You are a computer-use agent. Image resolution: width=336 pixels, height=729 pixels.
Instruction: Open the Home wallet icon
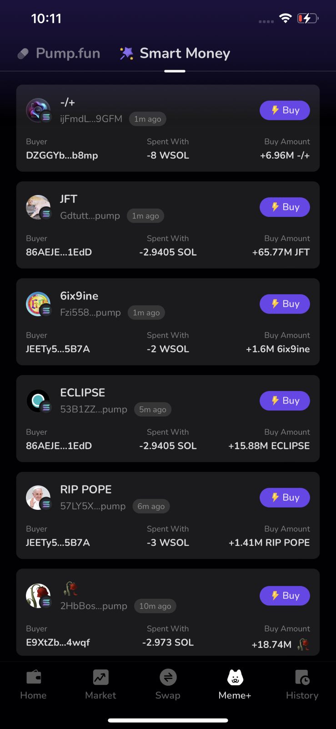tap(34, 677)
